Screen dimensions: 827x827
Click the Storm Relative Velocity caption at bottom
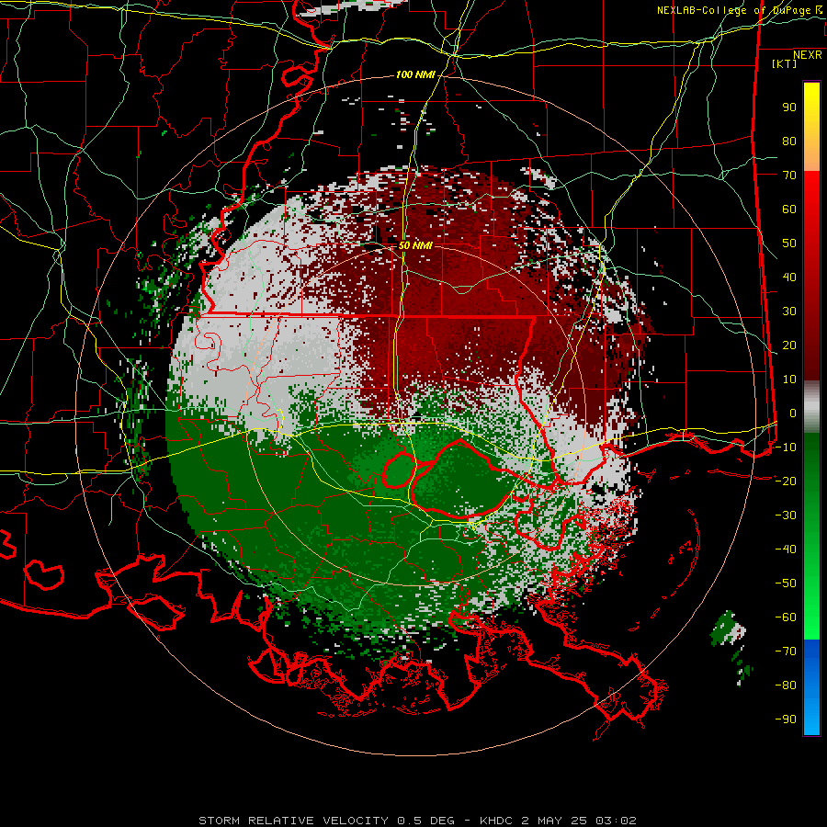417,821
